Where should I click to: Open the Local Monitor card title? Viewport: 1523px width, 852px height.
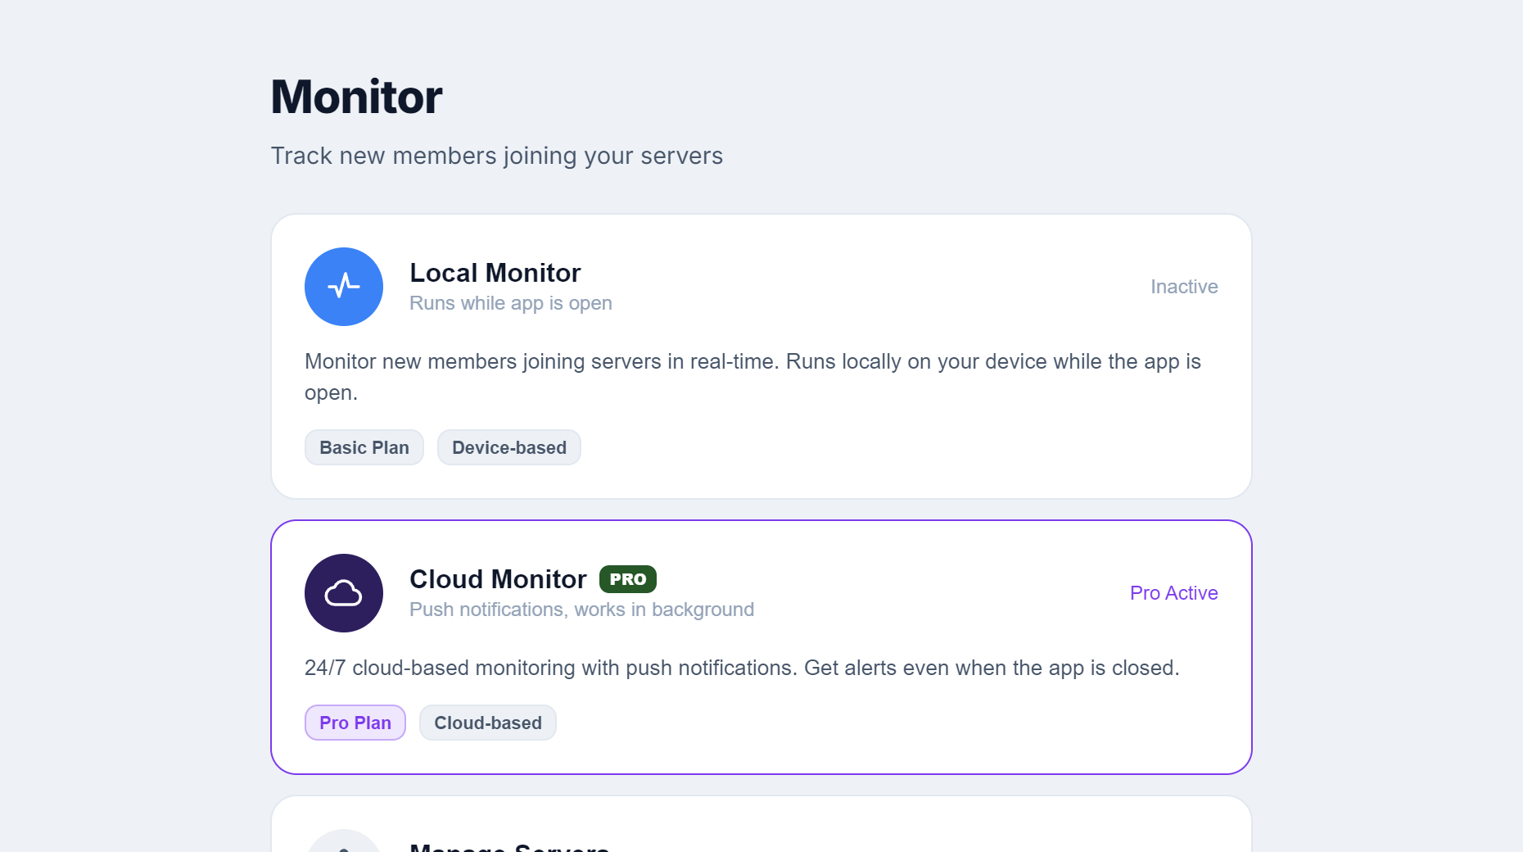pyautogui.click(x=495, y=273)
